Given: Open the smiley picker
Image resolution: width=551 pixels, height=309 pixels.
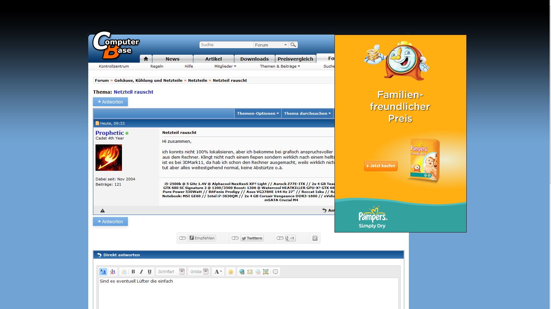Looking at the screenshot, I should click(231, 272).
